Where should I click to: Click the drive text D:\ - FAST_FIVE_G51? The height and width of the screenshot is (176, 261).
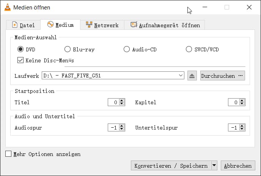(72, 76)
